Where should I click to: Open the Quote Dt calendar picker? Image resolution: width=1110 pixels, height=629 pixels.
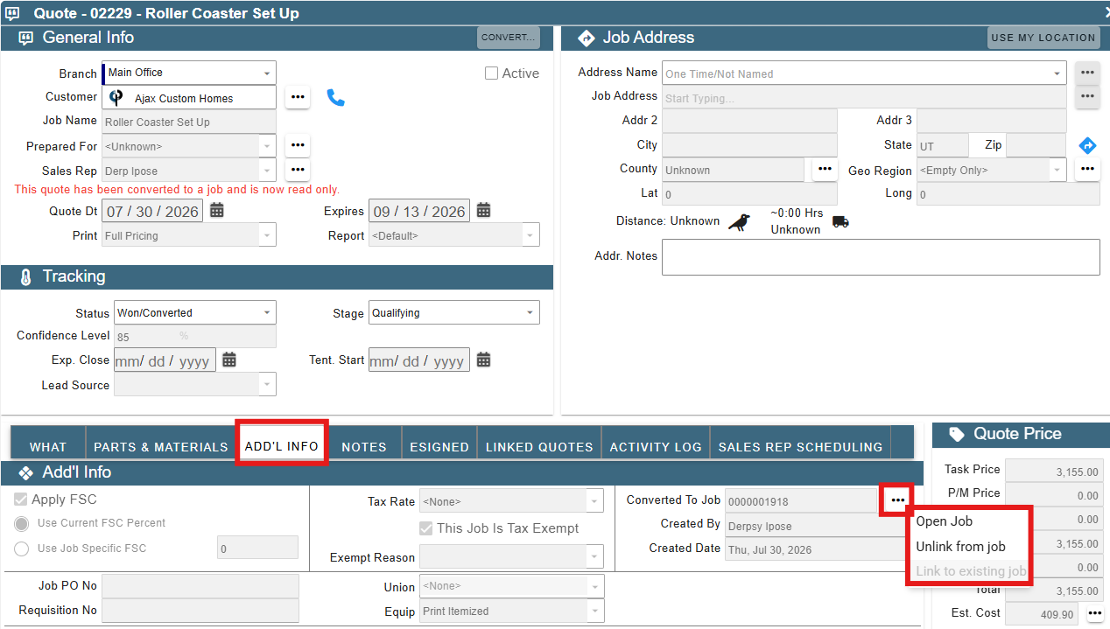tap(217, 210)
